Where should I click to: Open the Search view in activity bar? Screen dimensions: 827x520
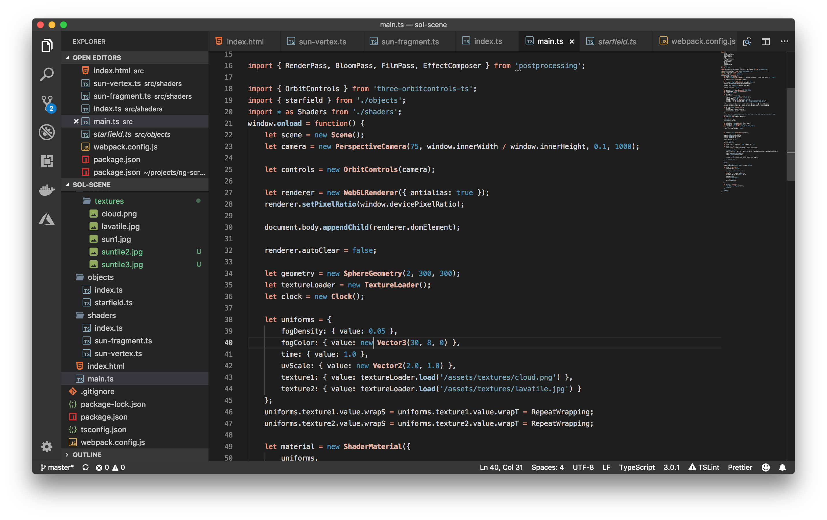tap(47, 74)
